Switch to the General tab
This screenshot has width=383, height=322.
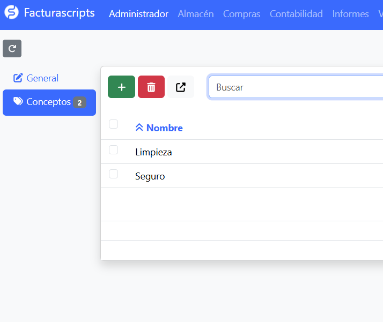coord(36,78)
